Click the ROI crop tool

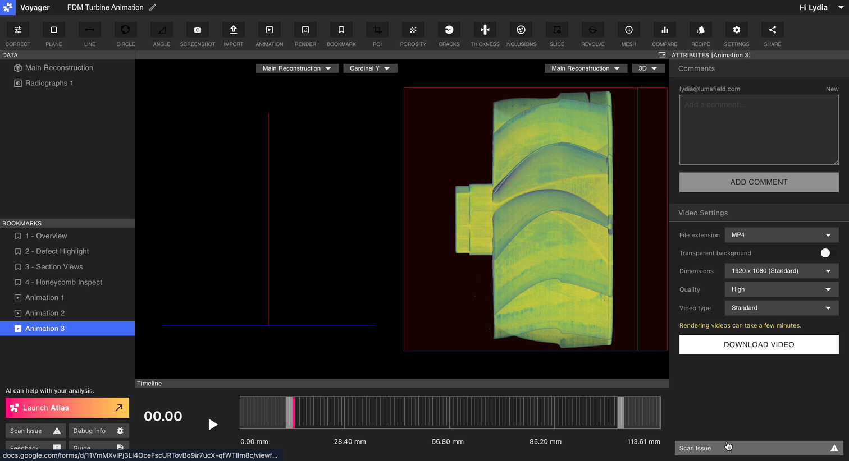tap(377, 30)
